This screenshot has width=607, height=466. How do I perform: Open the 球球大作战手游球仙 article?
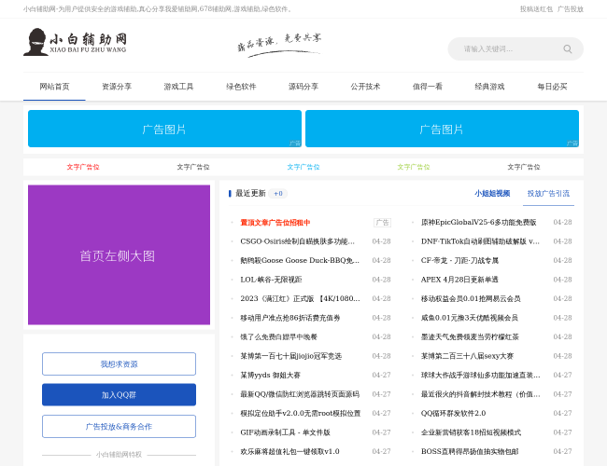[x=481, y=376]
